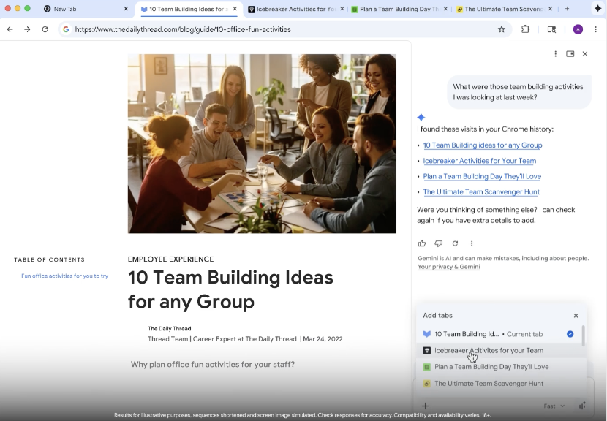Open Gemini panel three-dot options menu
Image resolution: width=607 pixels, height=421 pixels.
coord(556,54)
